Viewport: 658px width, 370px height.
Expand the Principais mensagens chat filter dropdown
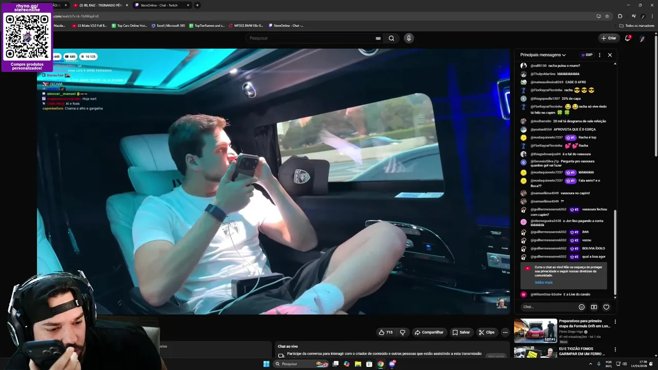click(543, 55)
